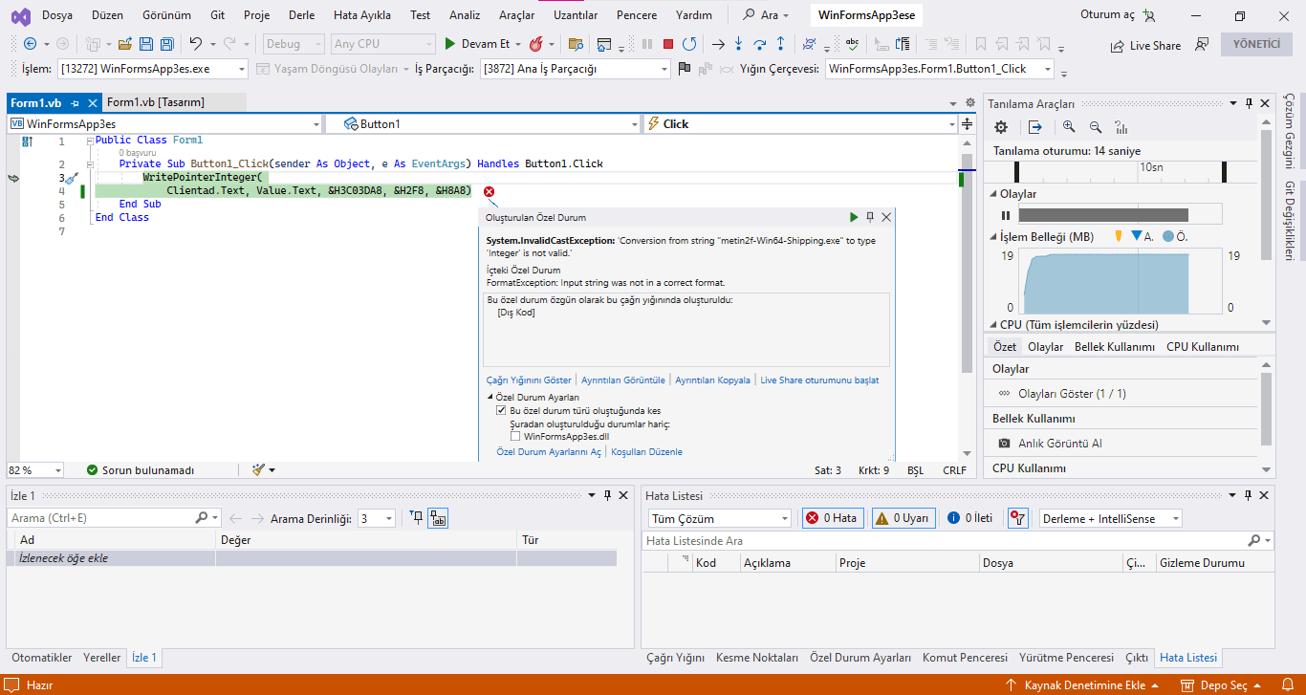1306x695 pixels.
Task: Pin the exception popup window
Action: pyautogui.click(x=870, y=218)
